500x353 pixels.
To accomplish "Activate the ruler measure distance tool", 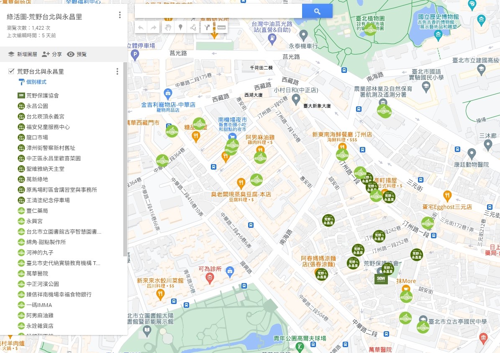I will [x=221, y=28].
